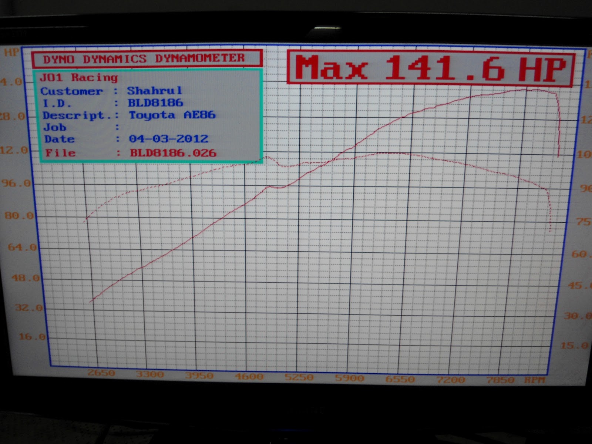Image resolution: width=592 pixels, height=444 pixels.
Task: Expand the info panel with teal border
Action: (148, 115)
